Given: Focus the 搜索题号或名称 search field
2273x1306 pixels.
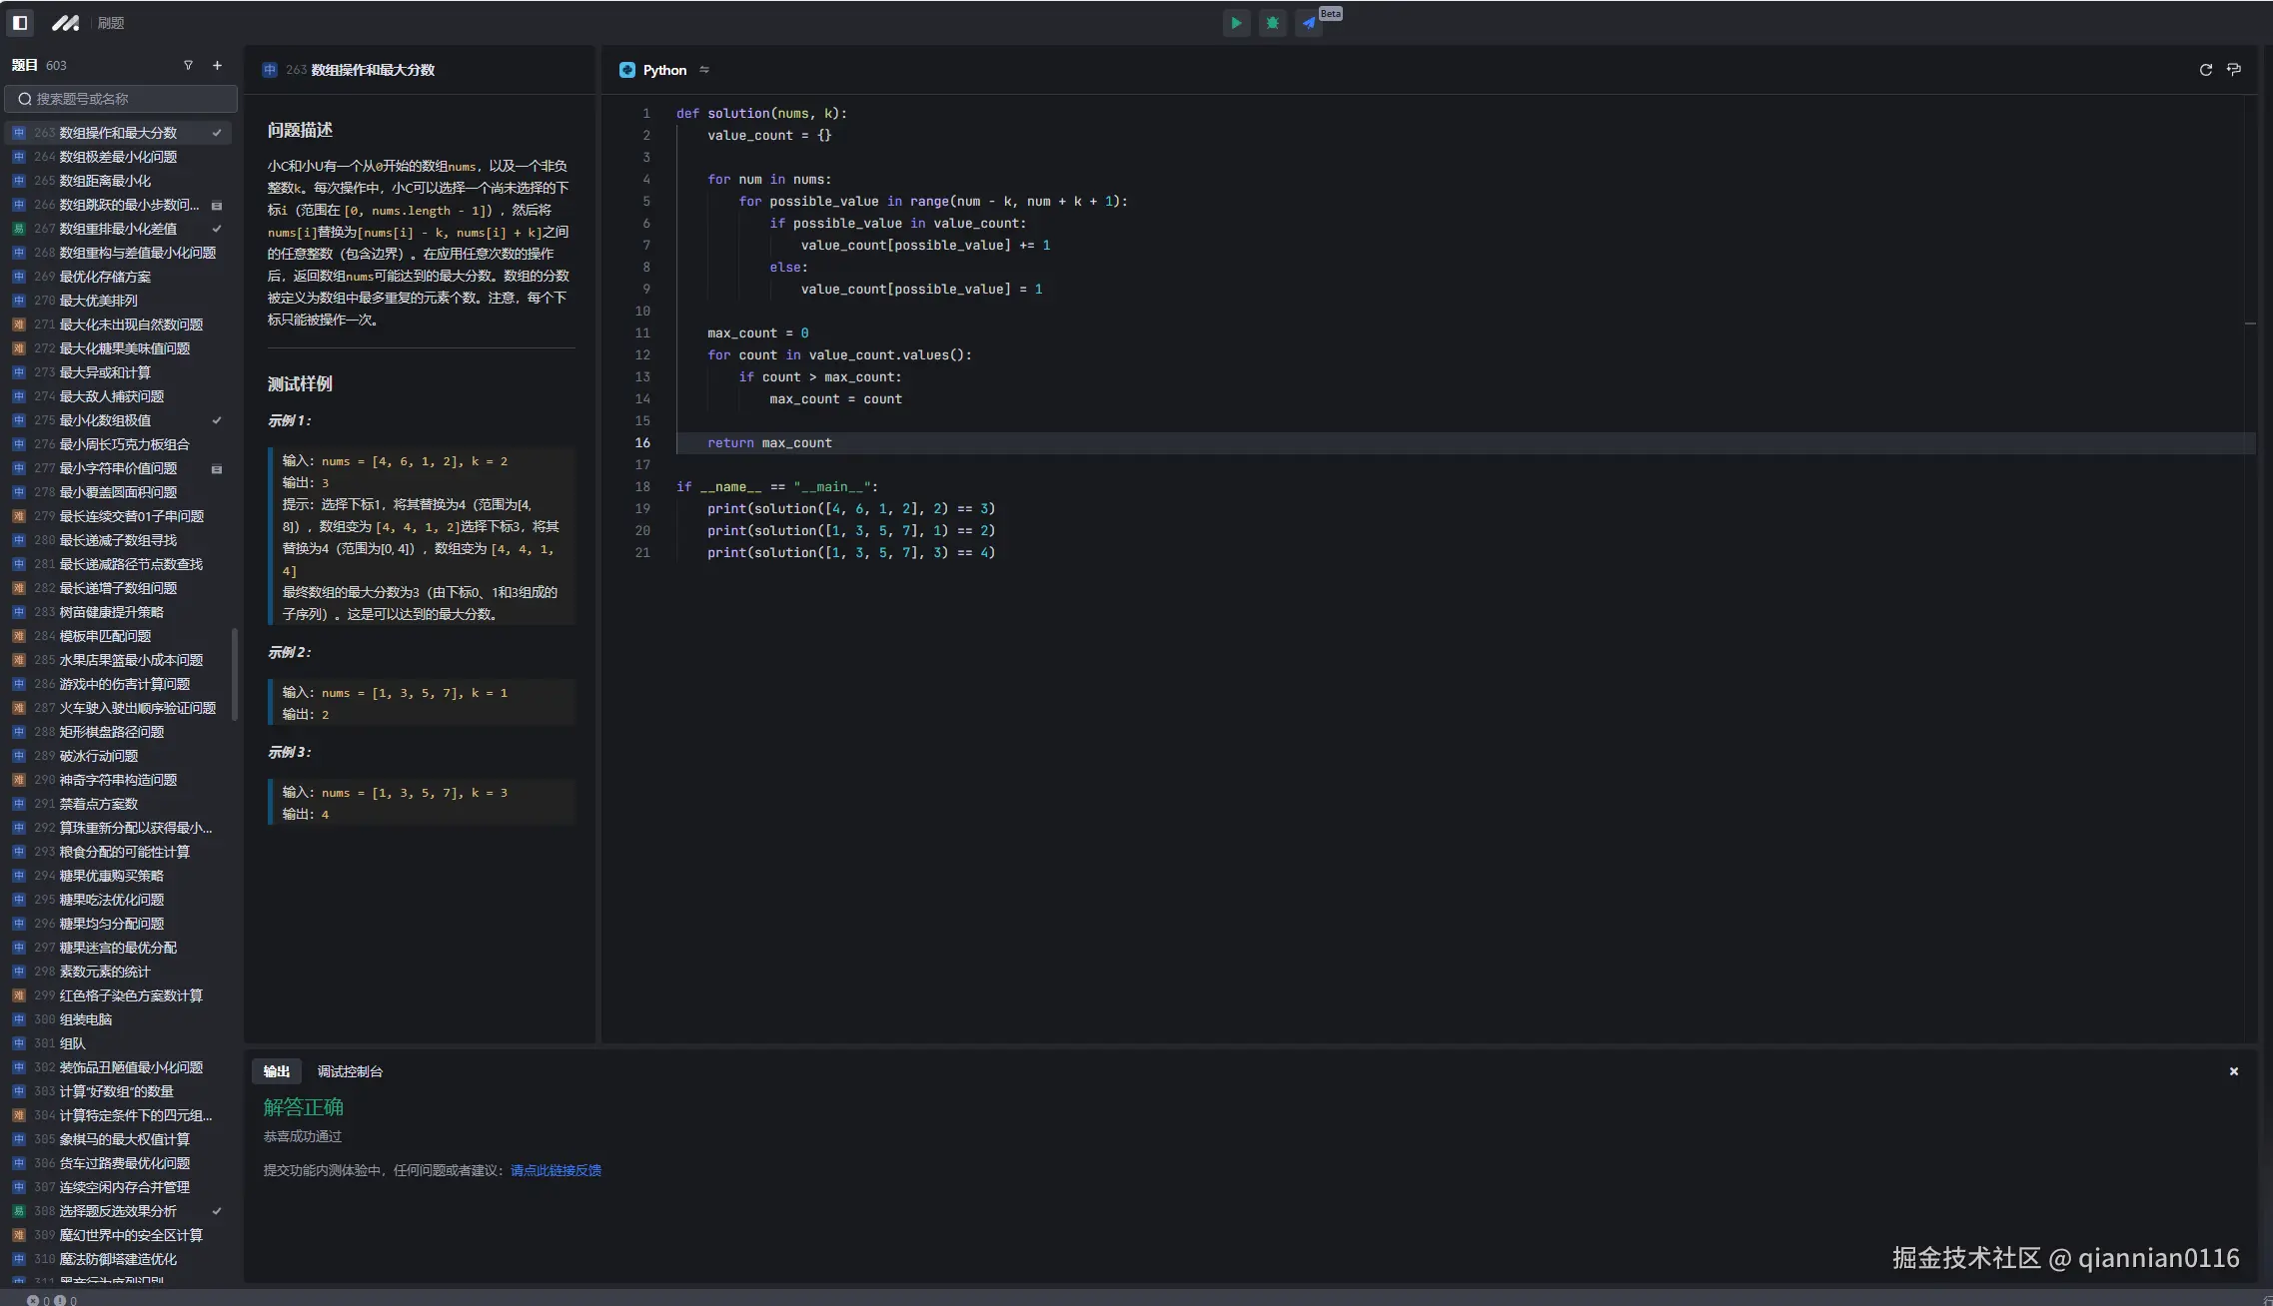Looking at the screenshot, I should (x=122, y=99).
